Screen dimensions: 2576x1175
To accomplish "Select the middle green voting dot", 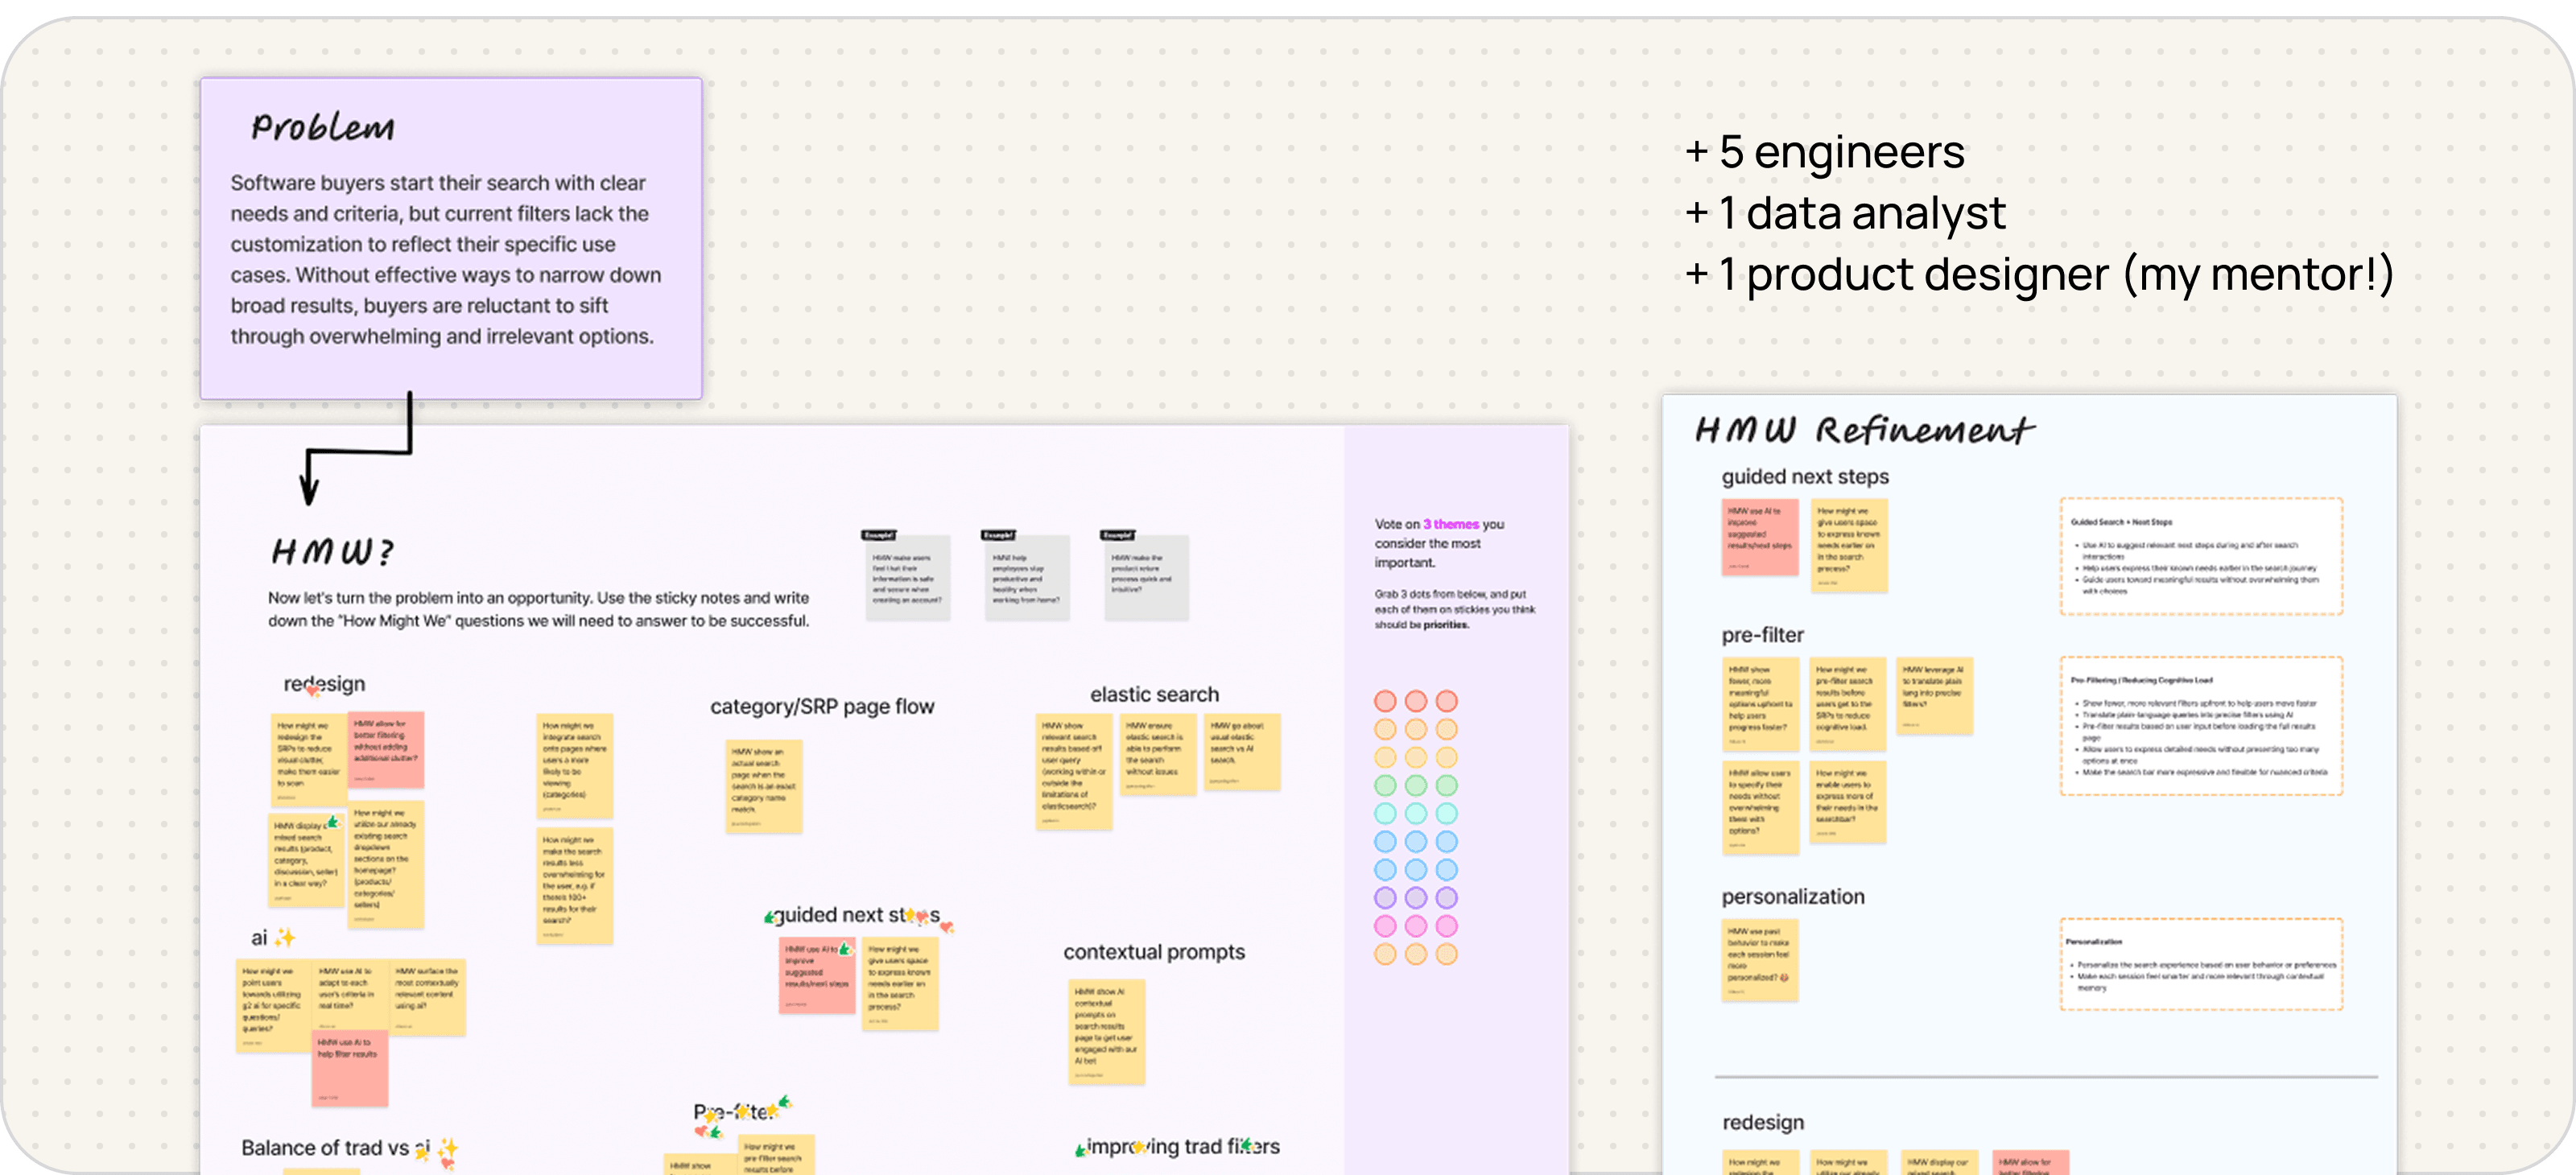I will click(x=1416, y=785).
